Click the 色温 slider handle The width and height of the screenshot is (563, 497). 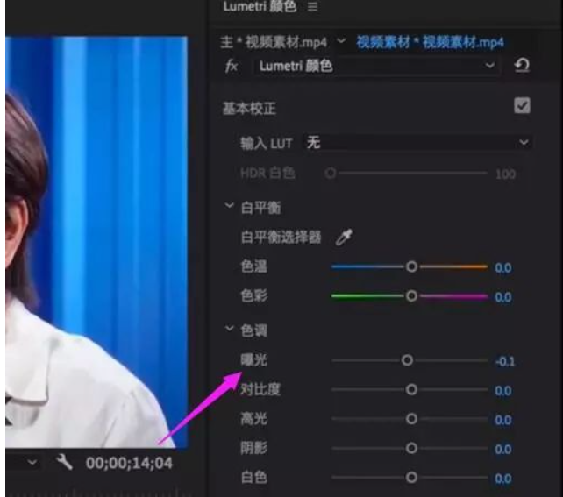(411, 266)
